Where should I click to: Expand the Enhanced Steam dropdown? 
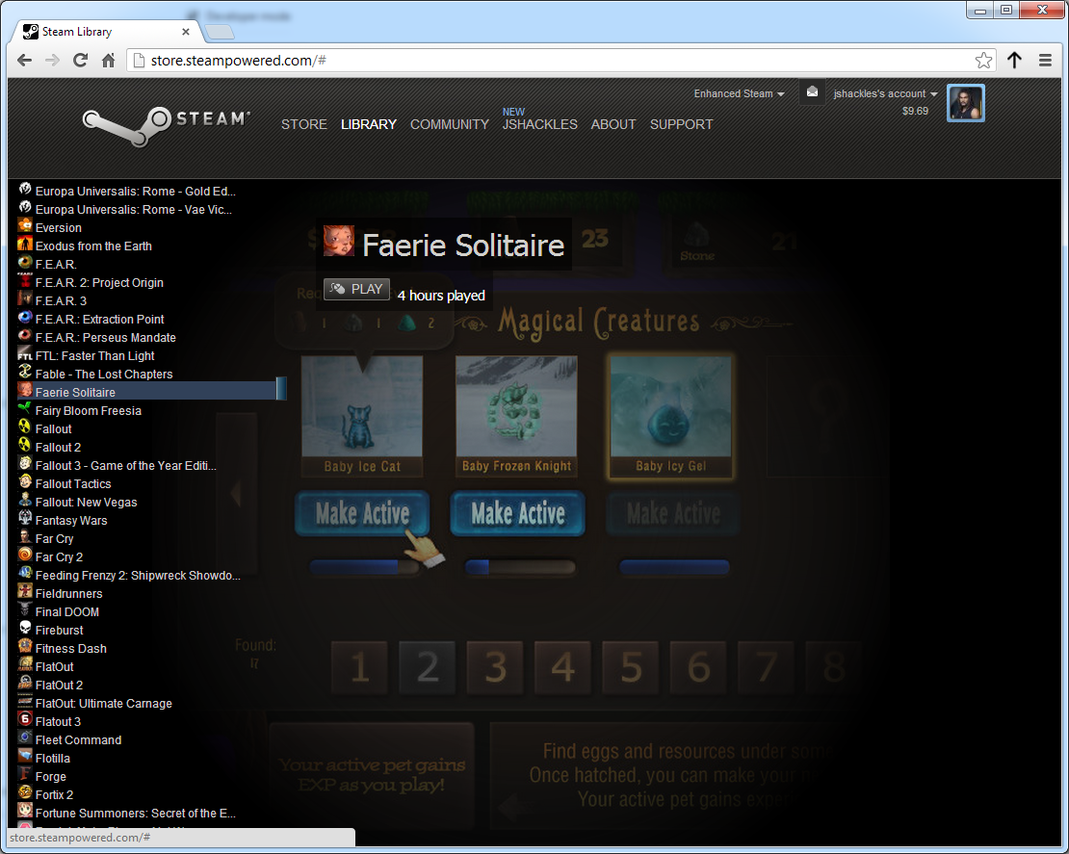(739, 93)
